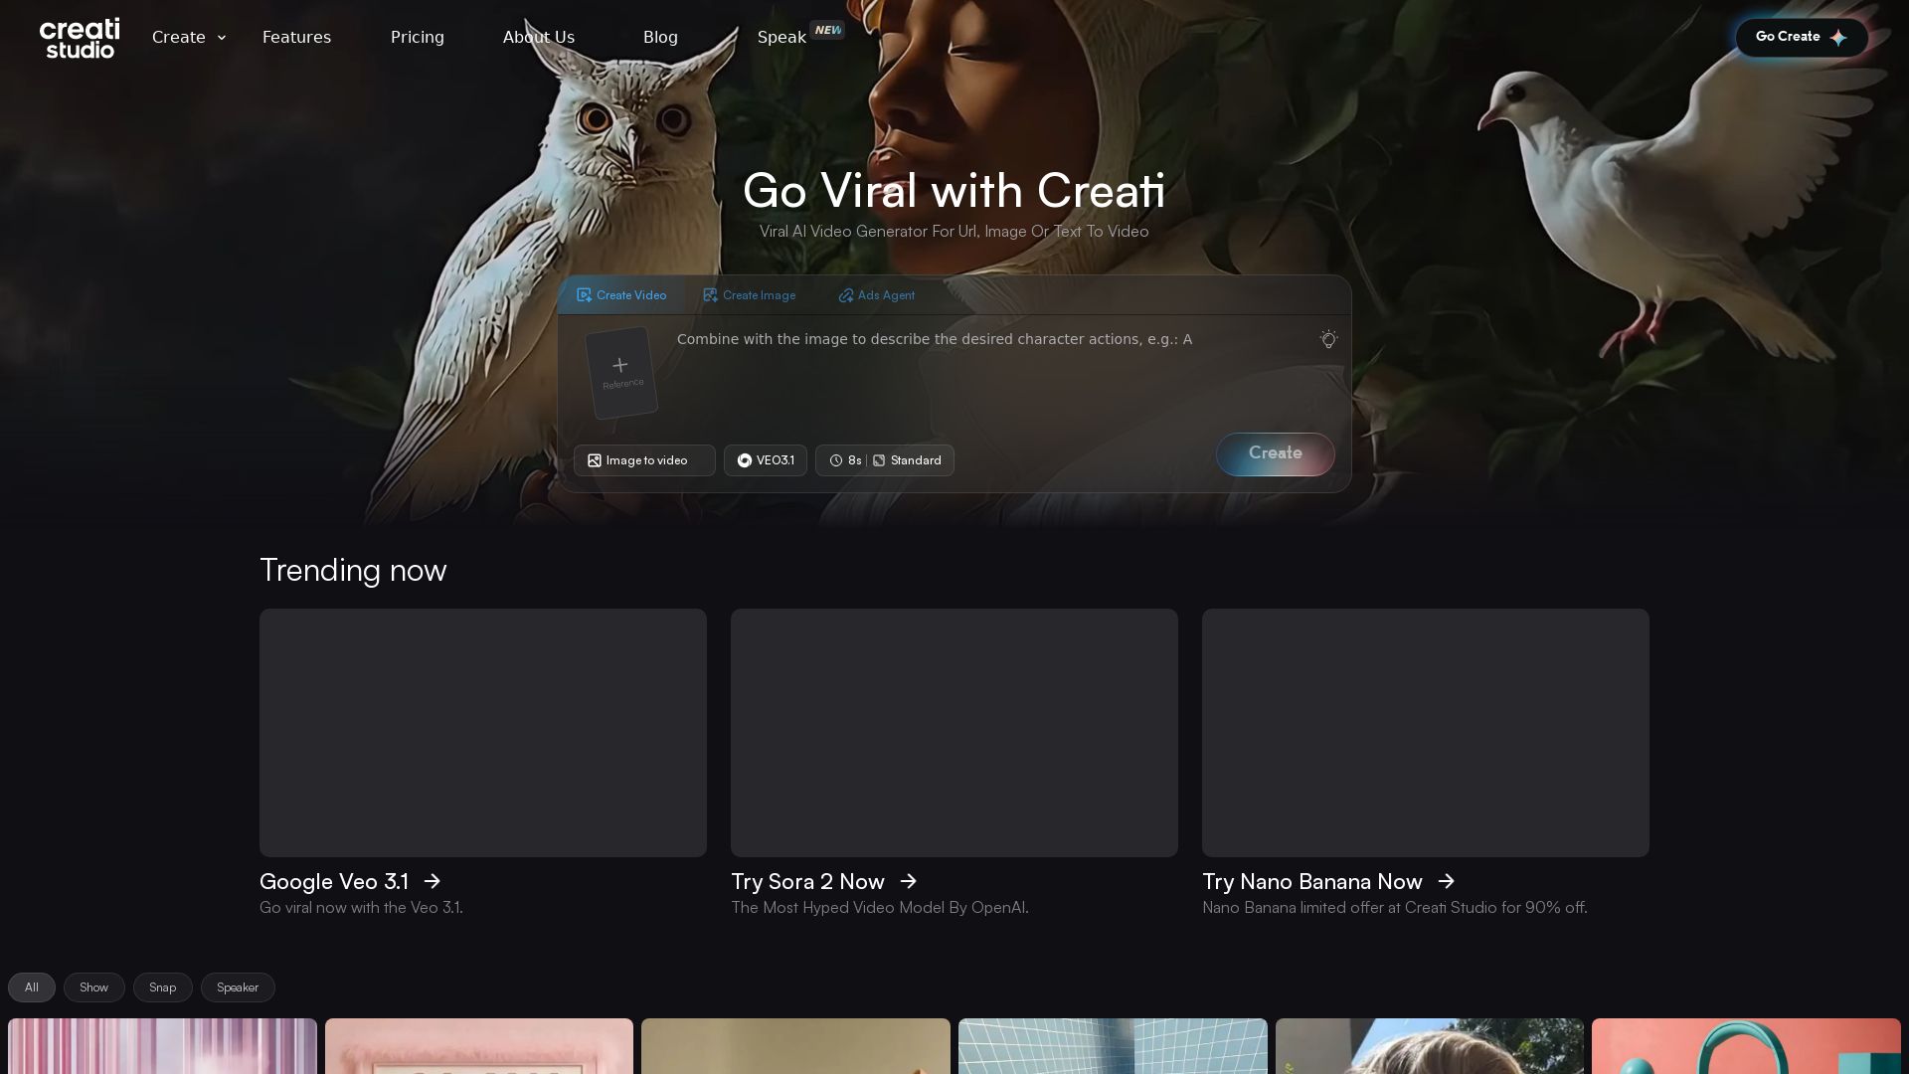This screenshot has height=1074, width=1909.
Task: Open the Pricing menu item
Action: click(418, 38)
